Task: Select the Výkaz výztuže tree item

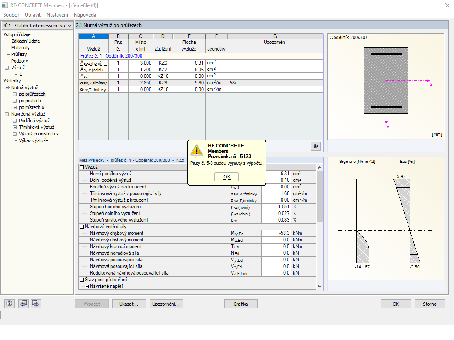Action: click(x=33, y=140)
